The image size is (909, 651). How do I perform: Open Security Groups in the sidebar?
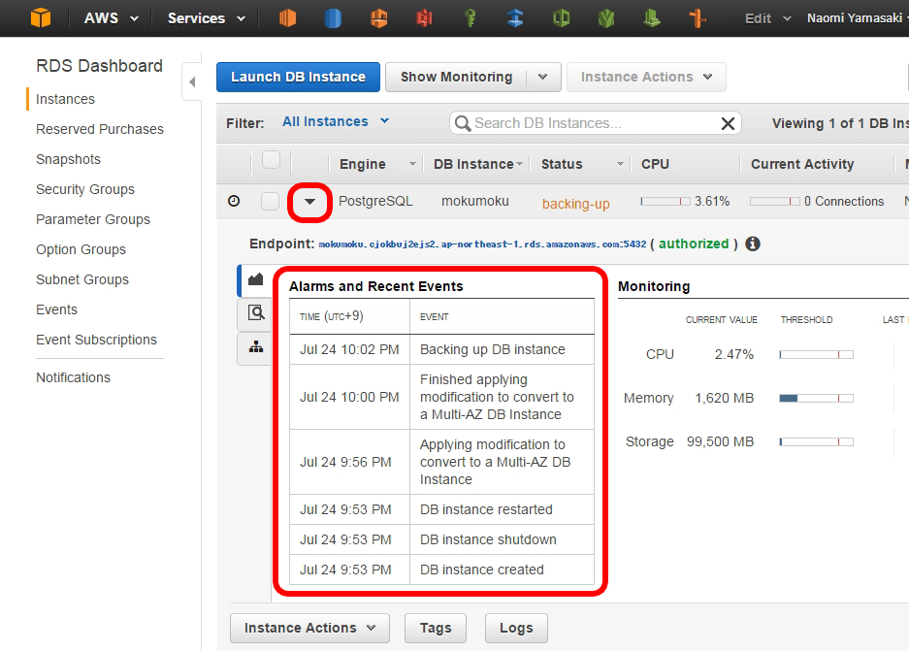[x=85, y=189]
